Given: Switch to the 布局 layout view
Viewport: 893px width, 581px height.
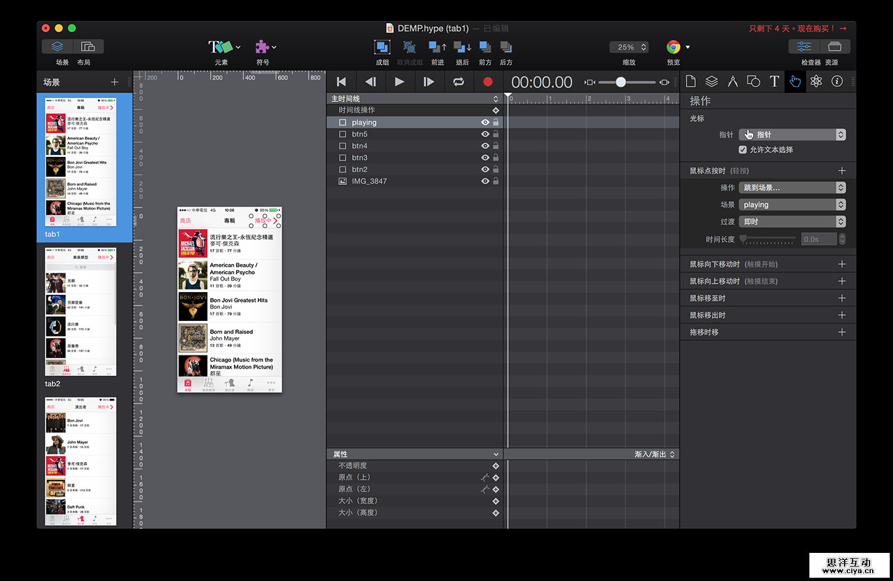Looking at the screenshot, I should point(88,46).
